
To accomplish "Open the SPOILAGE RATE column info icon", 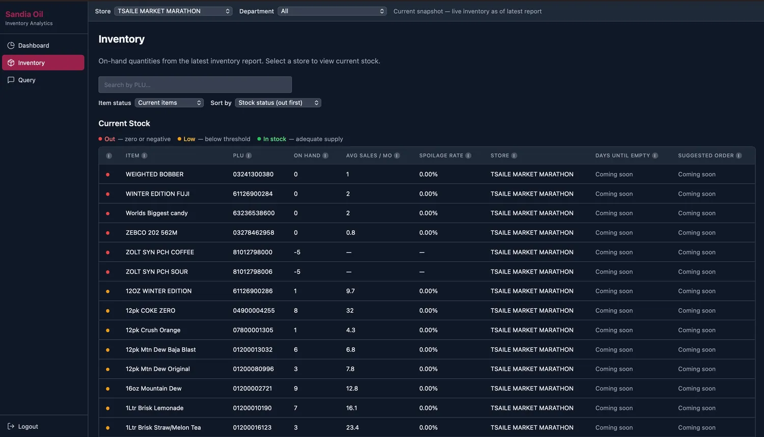I will click(x=468, y=156).
